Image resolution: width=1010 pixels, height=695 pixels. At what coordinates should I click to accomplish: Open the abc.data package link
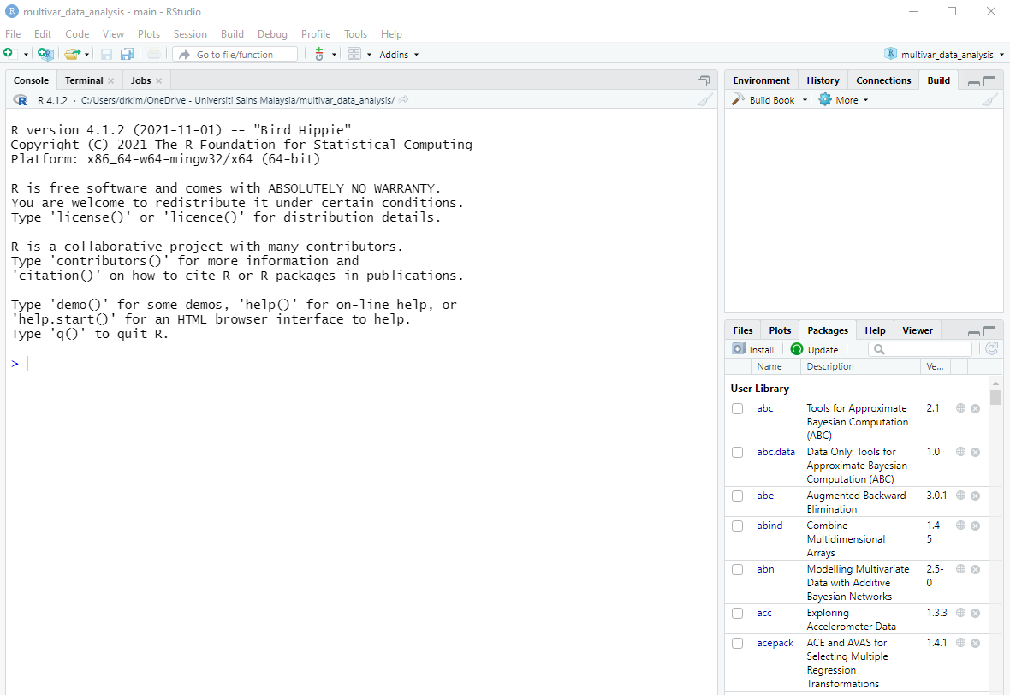(x=775, y=452)
